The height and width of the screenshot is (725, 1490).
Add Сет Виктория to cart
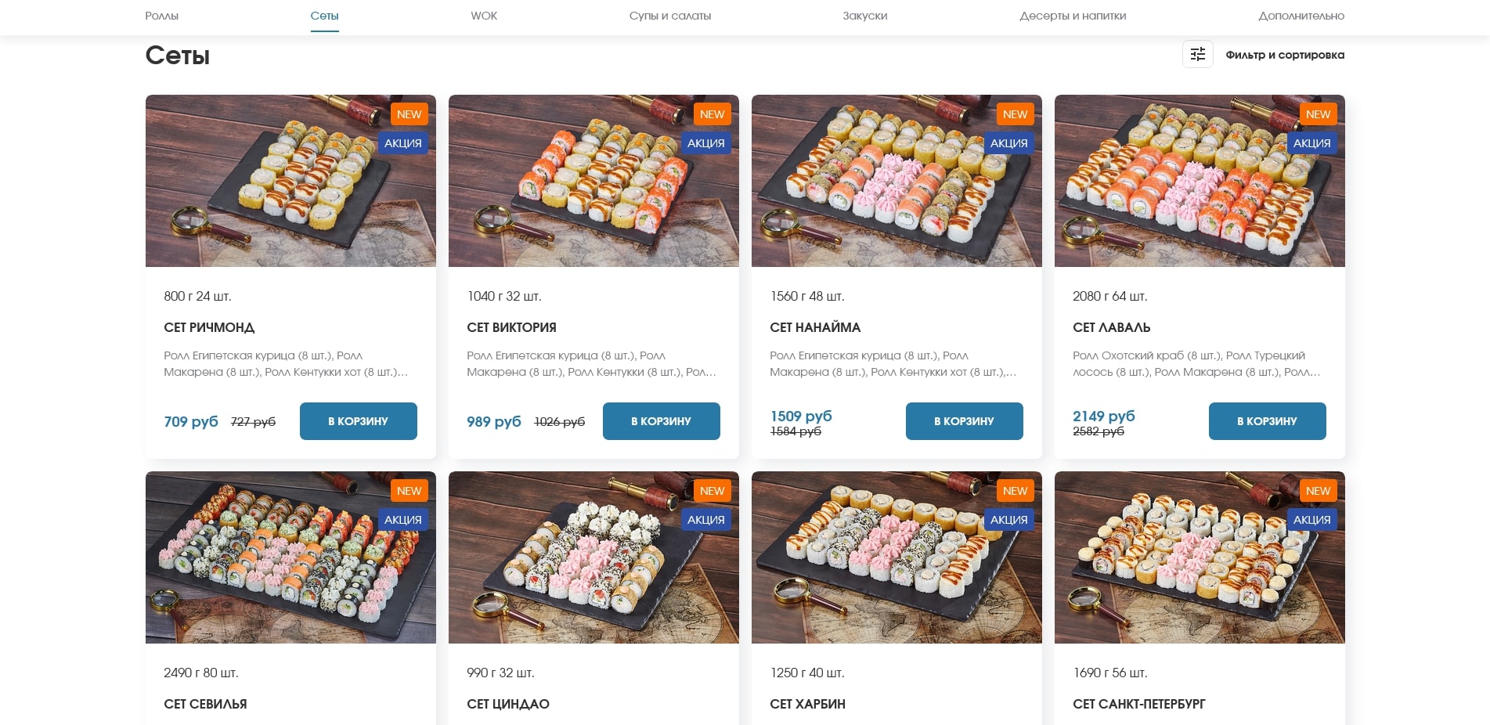(662, 421)
